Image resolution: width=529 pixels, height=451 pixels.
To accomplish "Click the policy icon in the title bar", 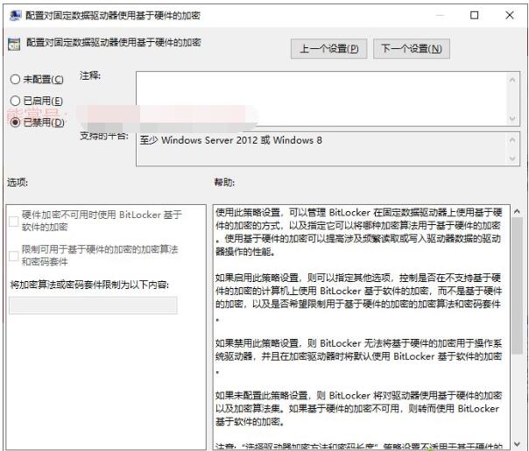I will [x=15, y=16].
